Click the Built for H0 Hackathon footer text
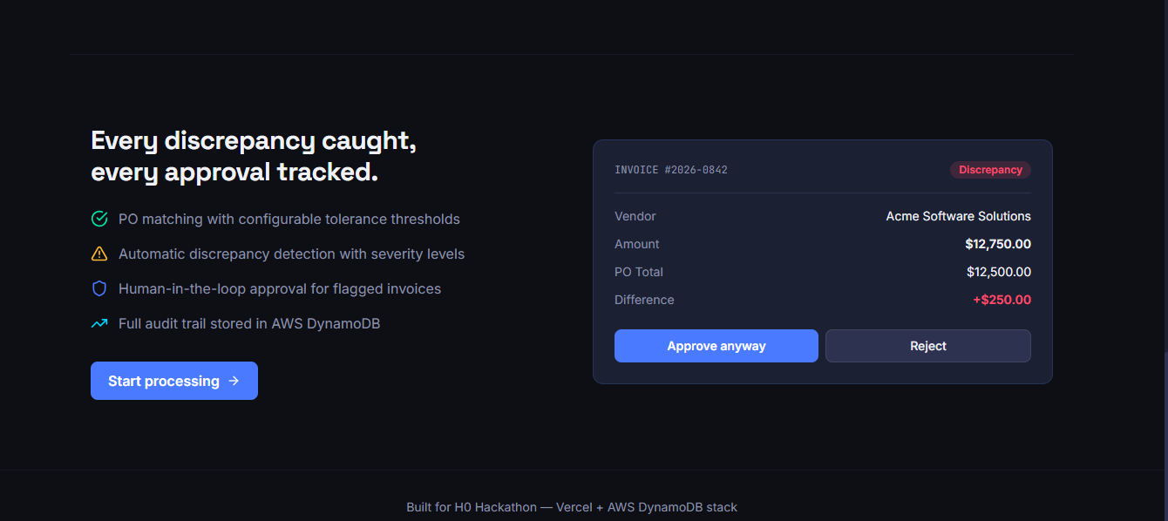This screenshot has width=1168, height=521. (x=572, y=507)
